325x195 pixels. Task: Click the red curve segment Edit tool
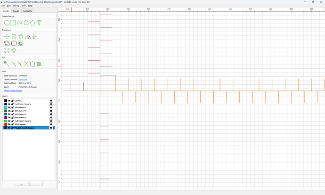[20, 64]
